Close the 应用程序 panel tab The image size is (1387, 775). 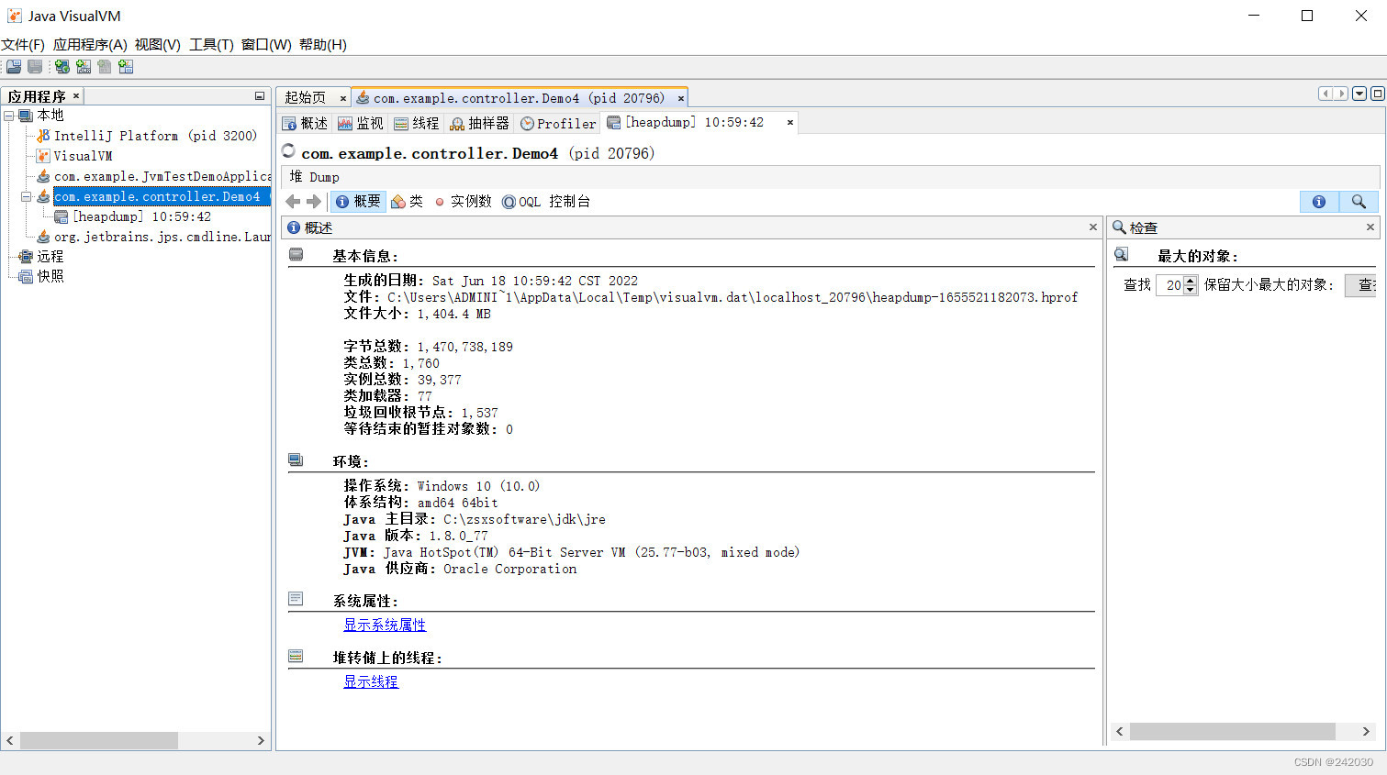[x=76, y=95]
